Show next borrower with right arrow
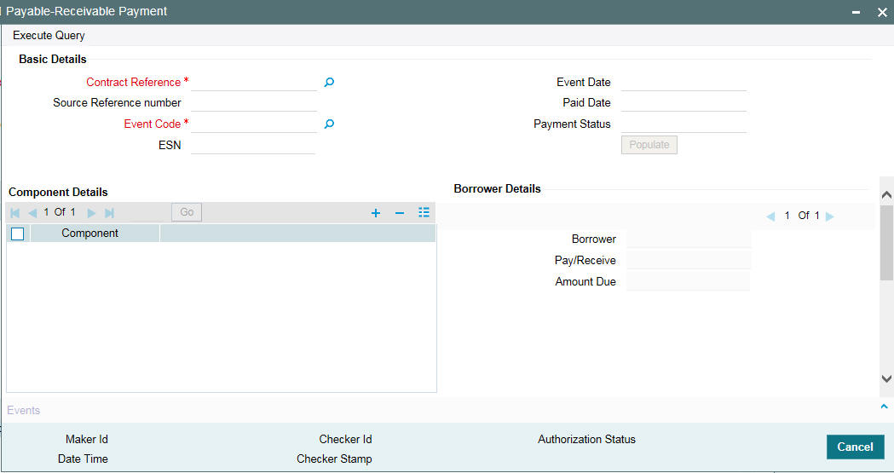 point(830,216)
